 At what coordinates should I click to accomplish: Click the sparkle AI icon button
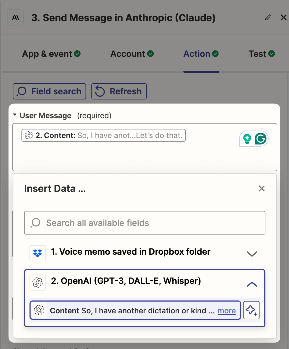tap(251, 310)
